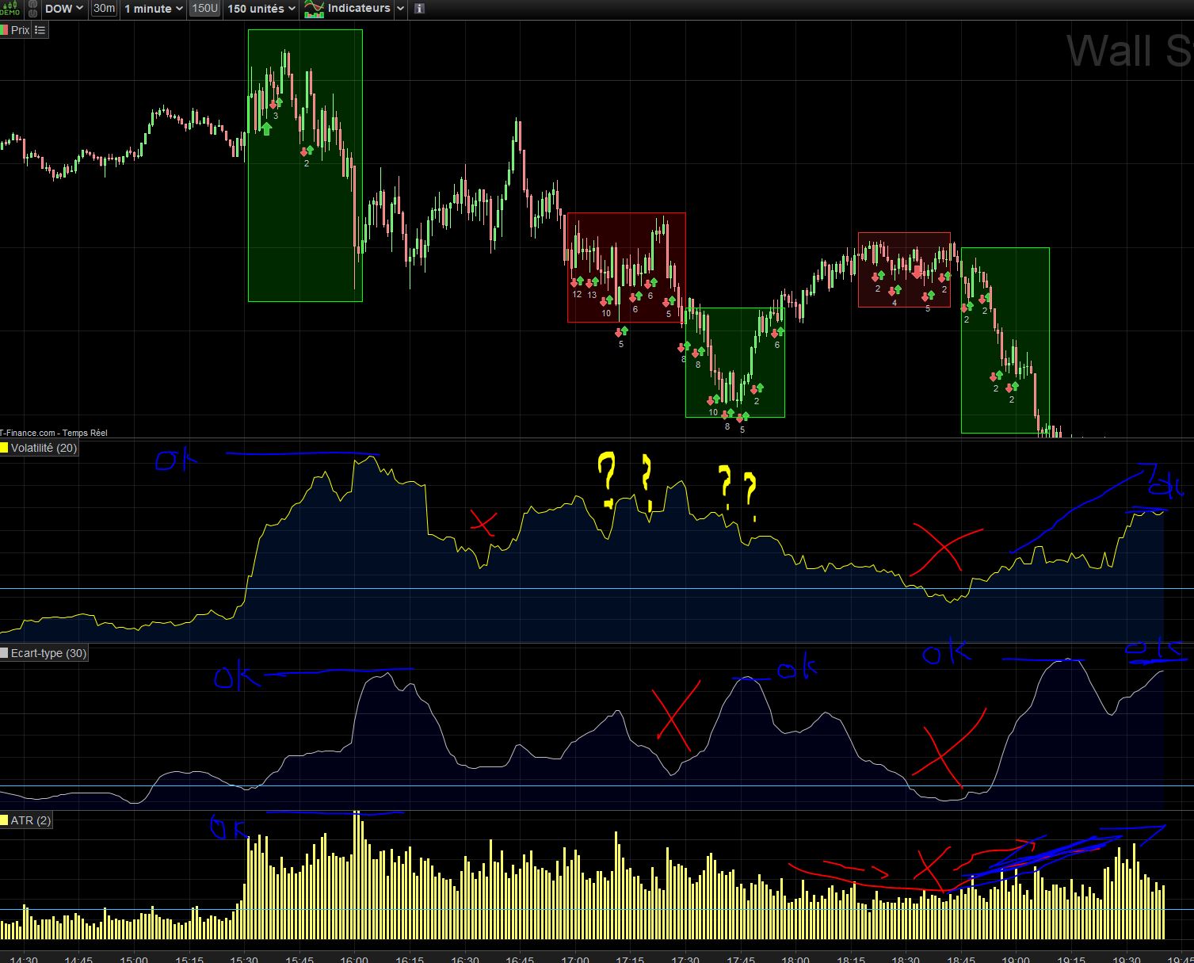Open the Ecart-type (30) indicator settings
The image size is (1194, 963).
point(48,653)
